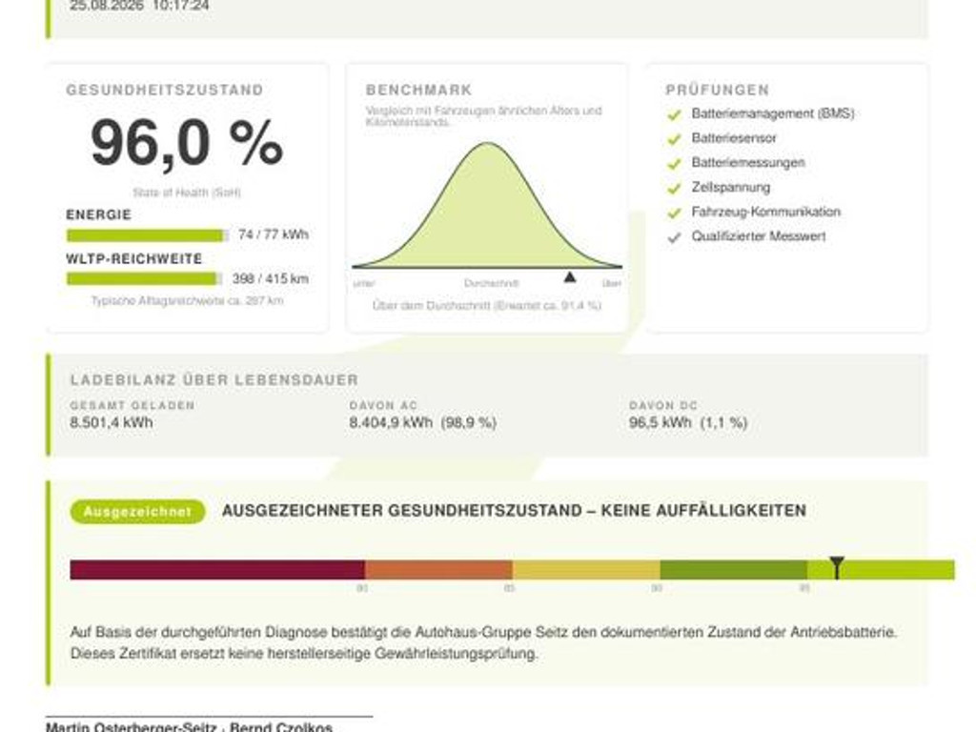Screen dimensions: 976x732
Task: Click the LADEBILANZ ÜBER LEBENSDAUER heading
Action: tap(214, 380)
